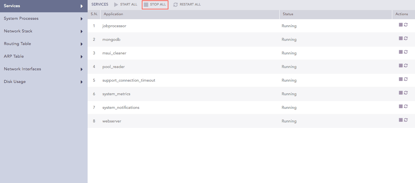This screenshot has height=183, width=415.
Task: Click the Application column header
Action: tap(113, 14)
